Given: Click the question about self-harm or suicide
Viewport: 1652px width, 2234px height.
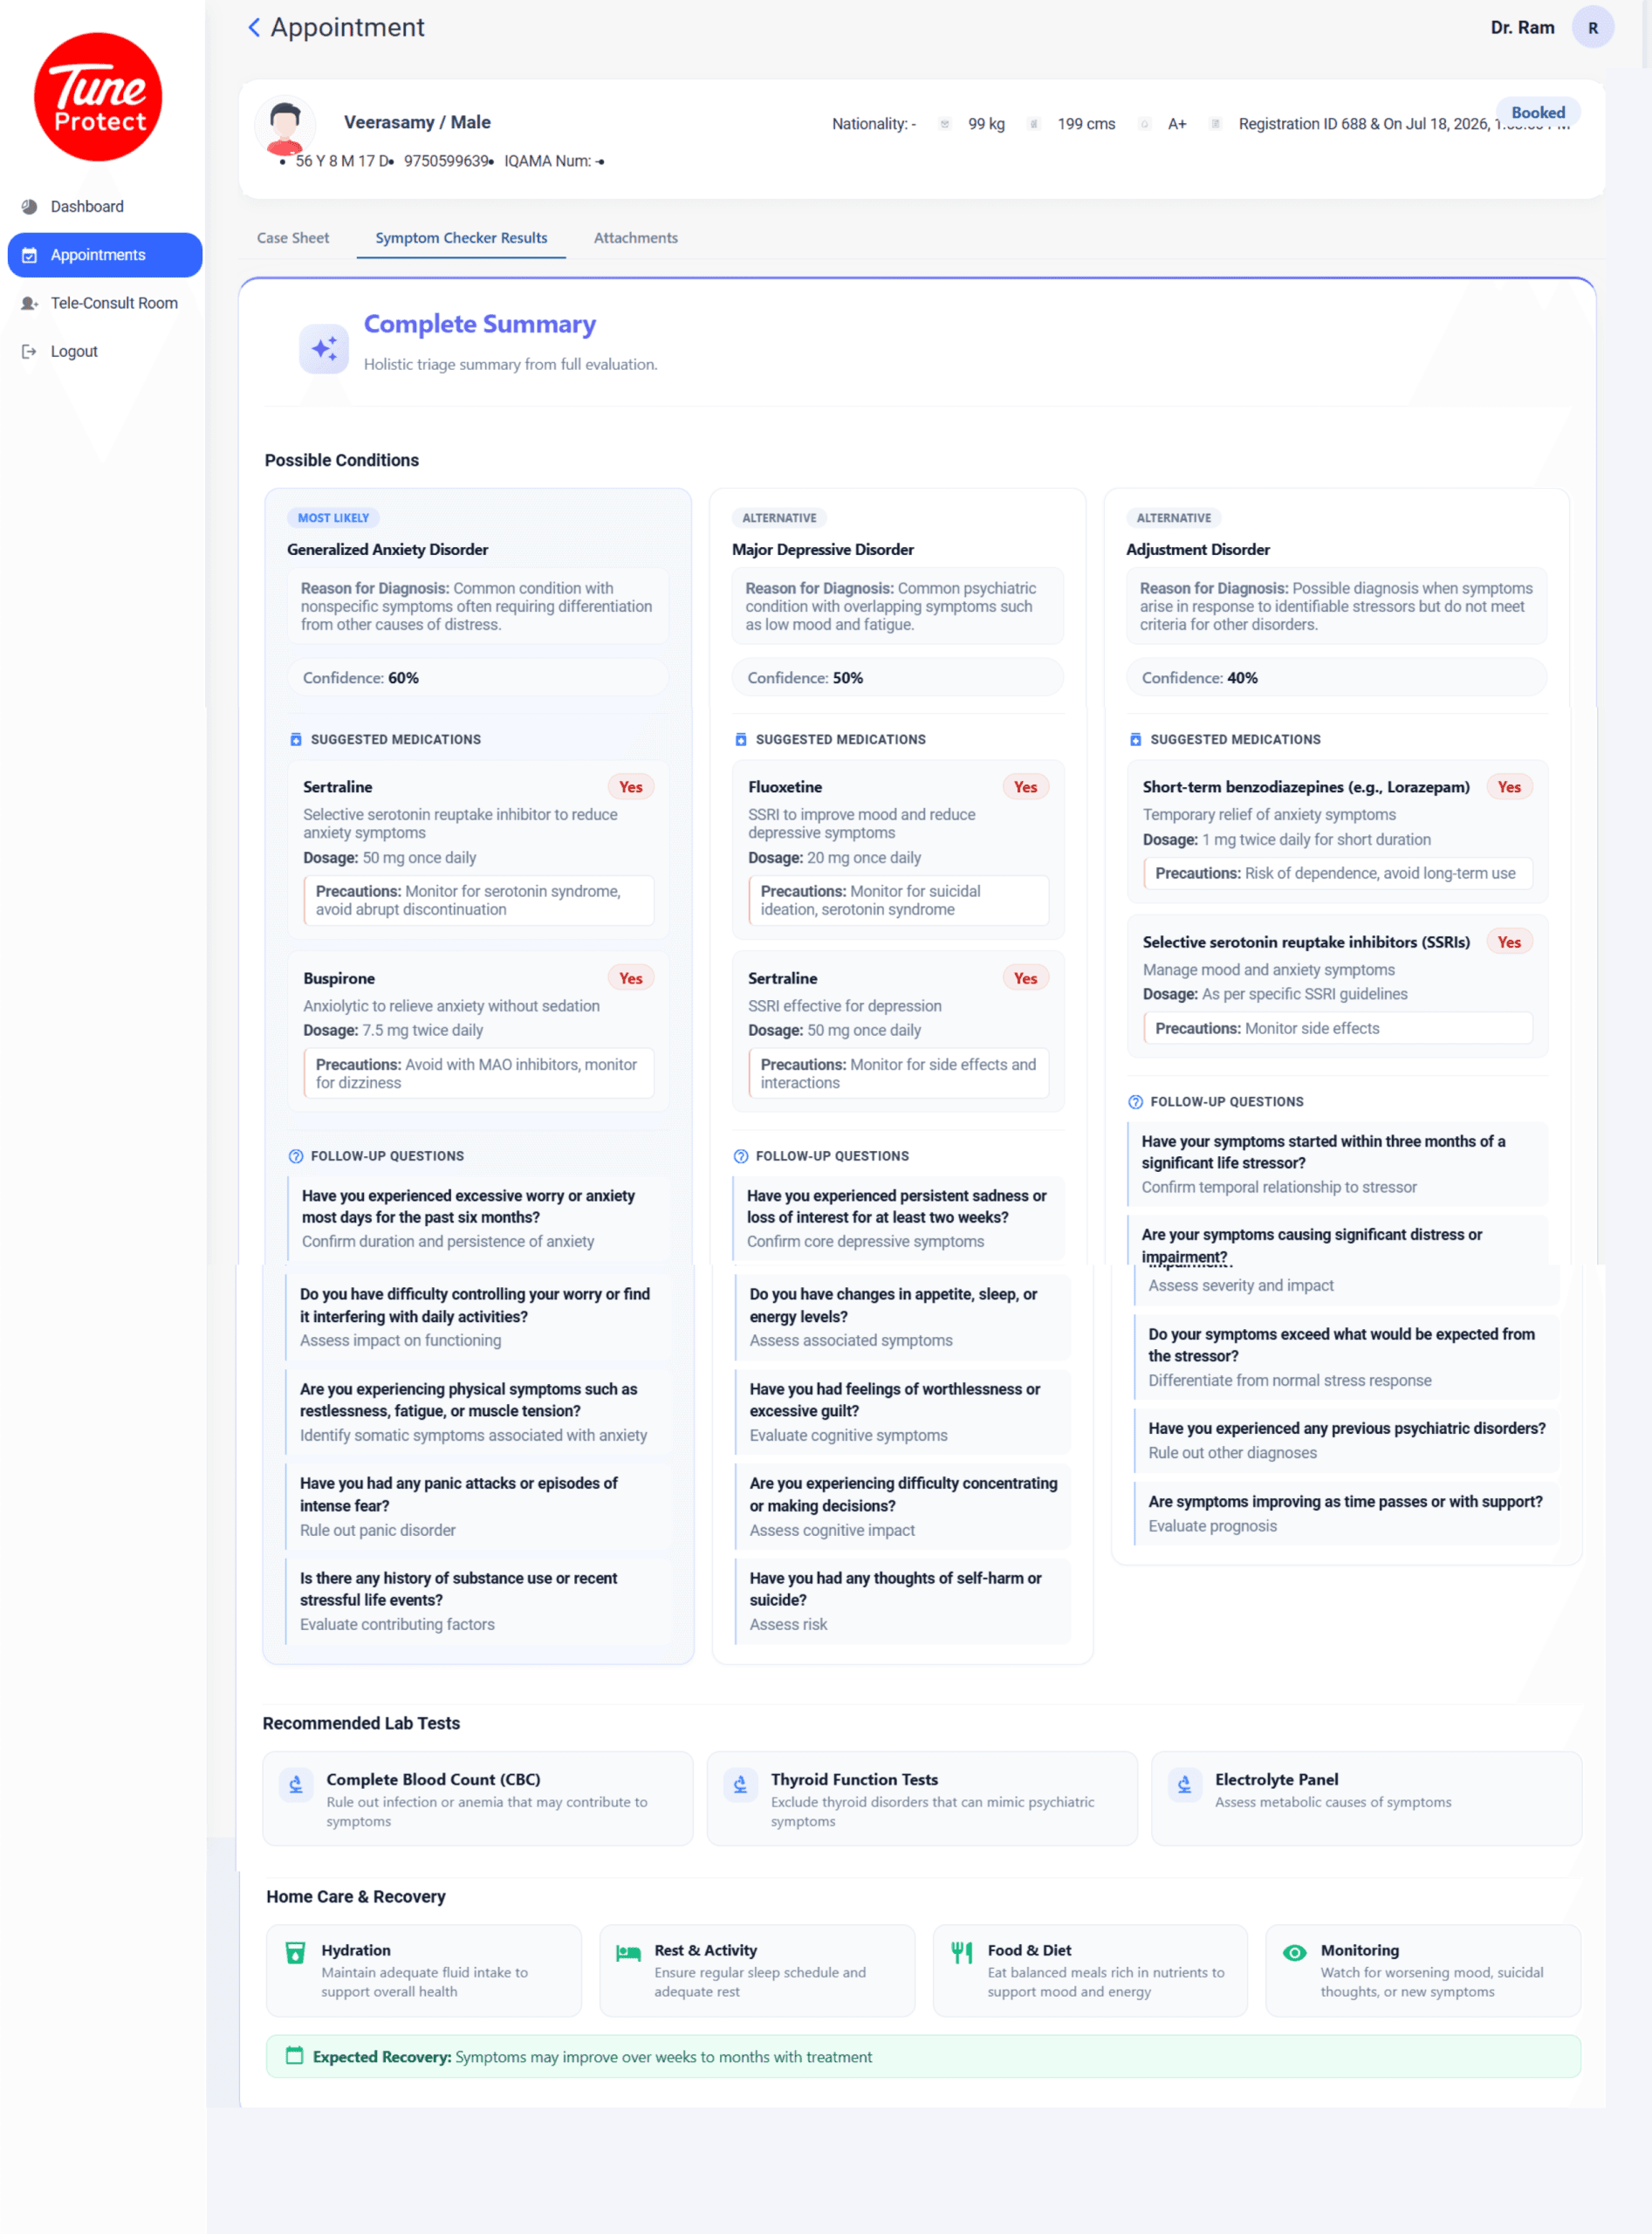Looking at the screenshot, I should pyautogui.click(x=895, y=1588).
